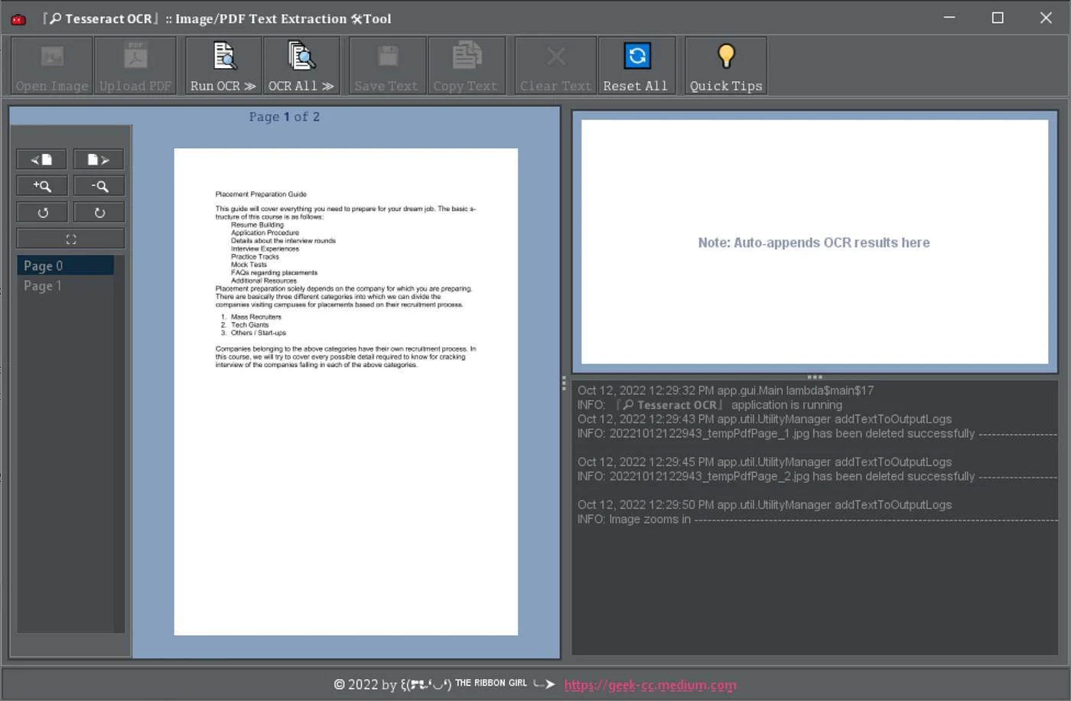Click the Clear Text toolbar button
Screen dimensions: 1071x701
[x=556, y=66]
